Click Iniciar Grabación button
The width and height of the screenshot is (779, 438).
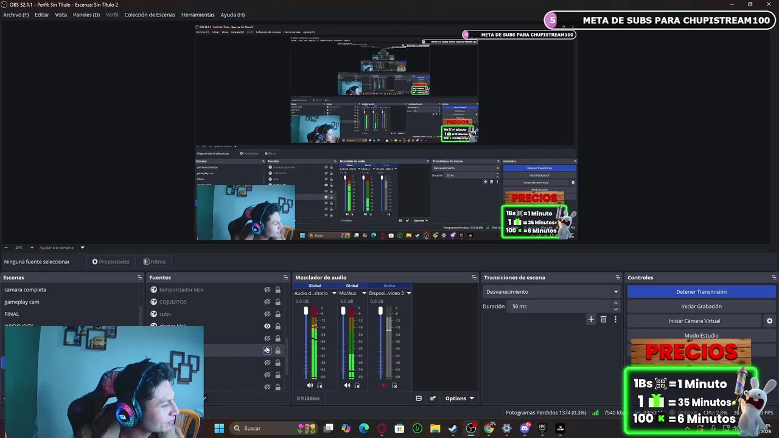(x=701, y=306)
